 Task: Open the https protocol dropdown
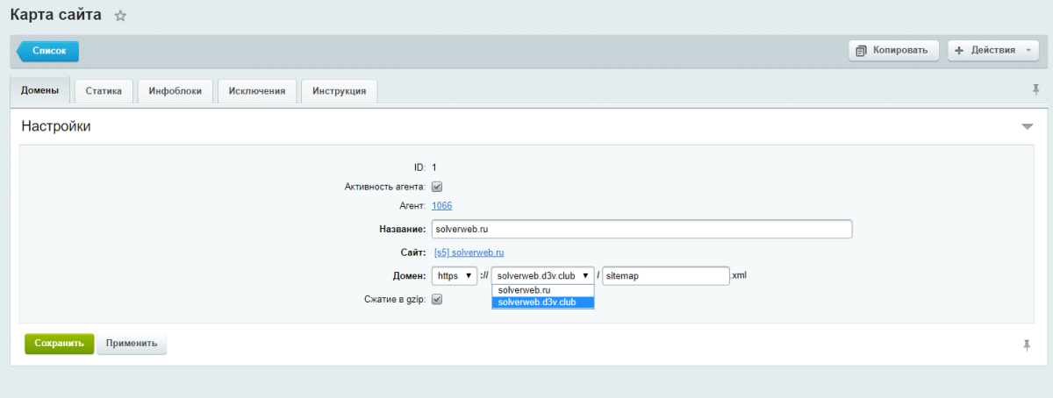(x=455, y=275)
